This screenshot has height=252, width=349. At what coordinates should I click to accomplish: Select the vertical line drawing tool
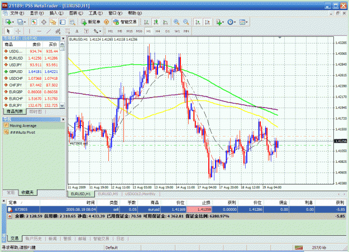tap(30, 31)
